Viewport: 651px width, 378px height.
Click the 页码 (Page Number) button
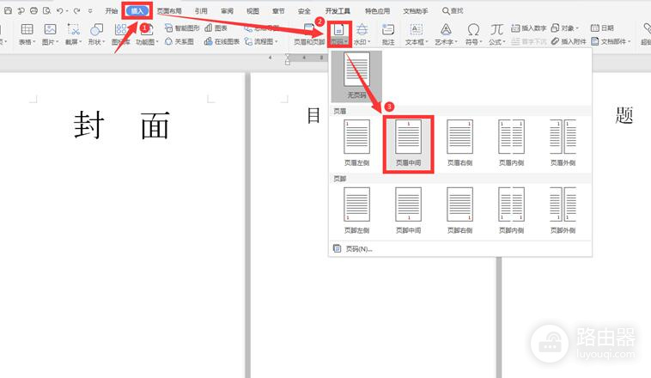point(339,34)
